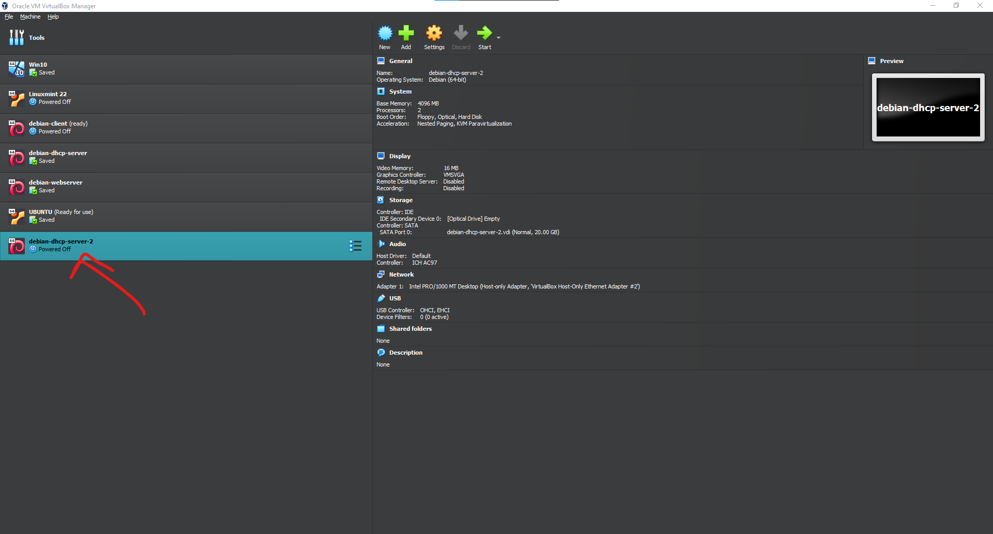
Task: Click the Network section icon
Action: click(381, 274)
